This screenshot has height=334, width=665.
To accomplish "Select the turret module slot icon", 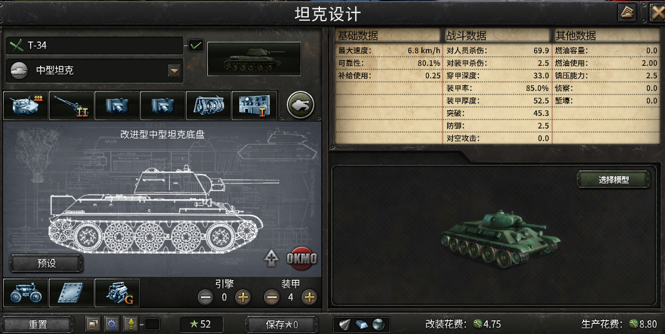I will click(26, 106).
